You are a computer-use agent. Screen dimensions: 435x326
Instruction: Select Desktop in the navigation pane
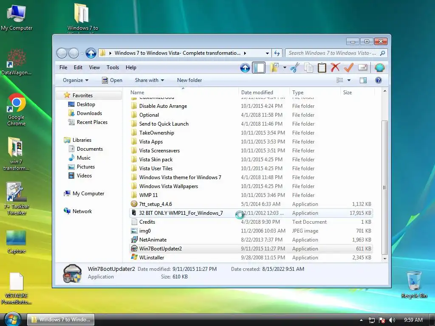86,104
